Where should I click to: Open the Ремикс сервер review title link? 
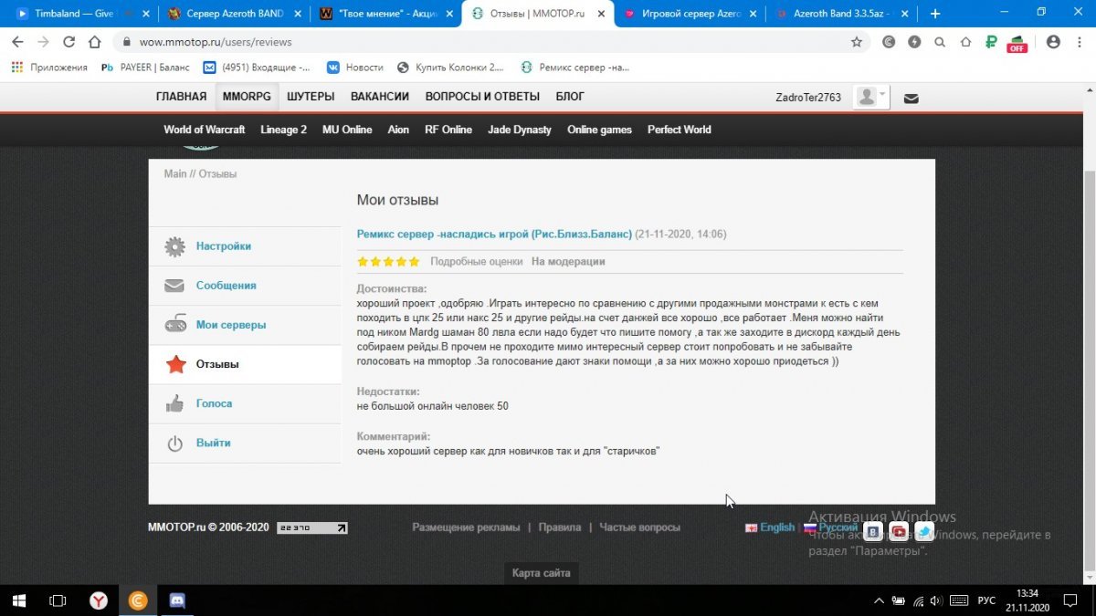494,235
